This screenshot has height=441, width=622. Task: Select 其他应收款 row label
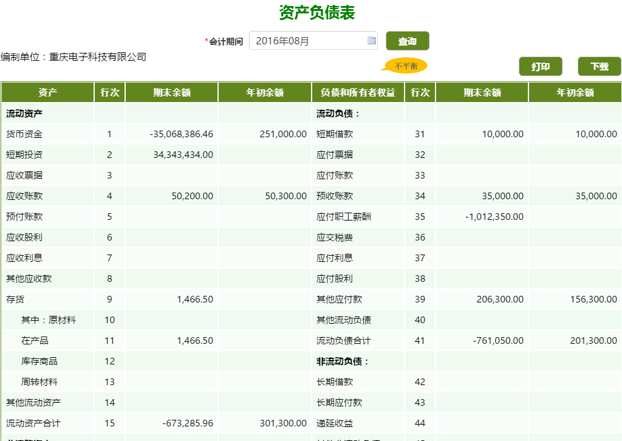click(29, 278)
